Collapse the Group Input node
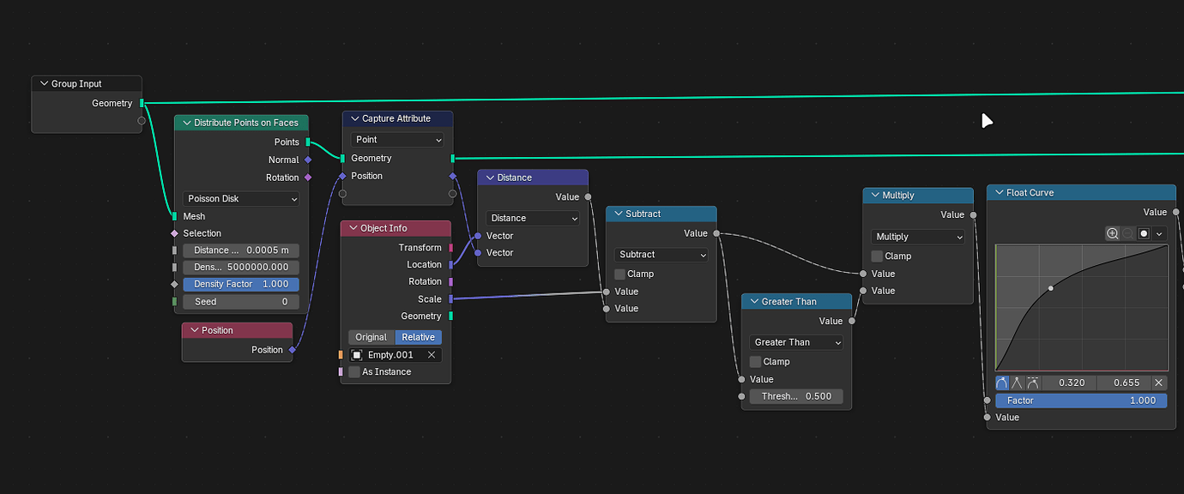The width and height of the screenshot is (1184, 494). tap(43, 84)
